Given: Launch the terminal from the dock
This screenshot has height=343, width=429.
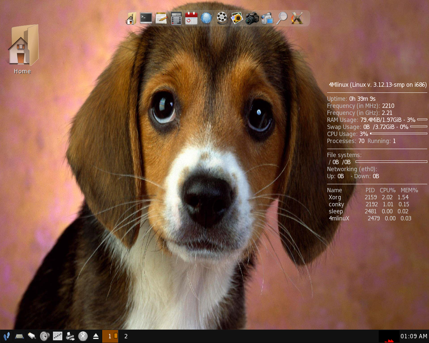Looking at the screenshot, I should 146,18.
